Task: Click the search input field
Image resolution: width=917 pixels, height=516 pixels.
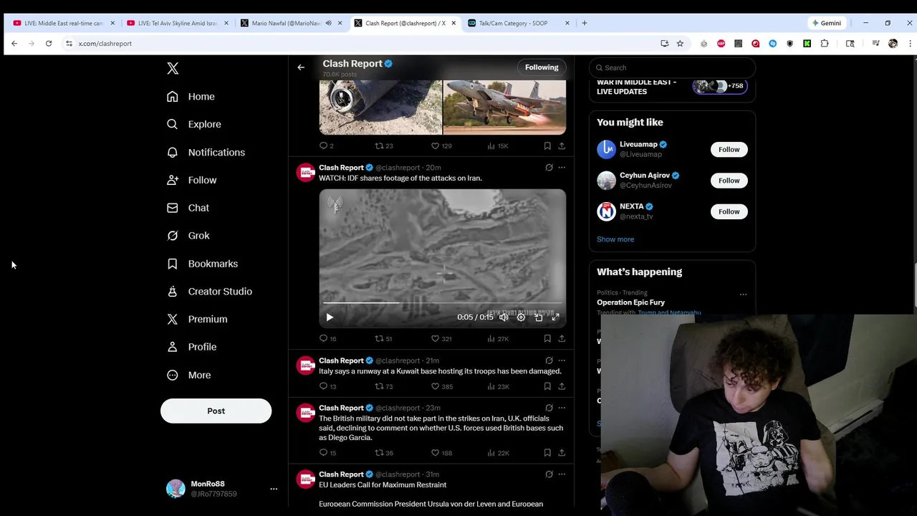Action: [672, 67]
